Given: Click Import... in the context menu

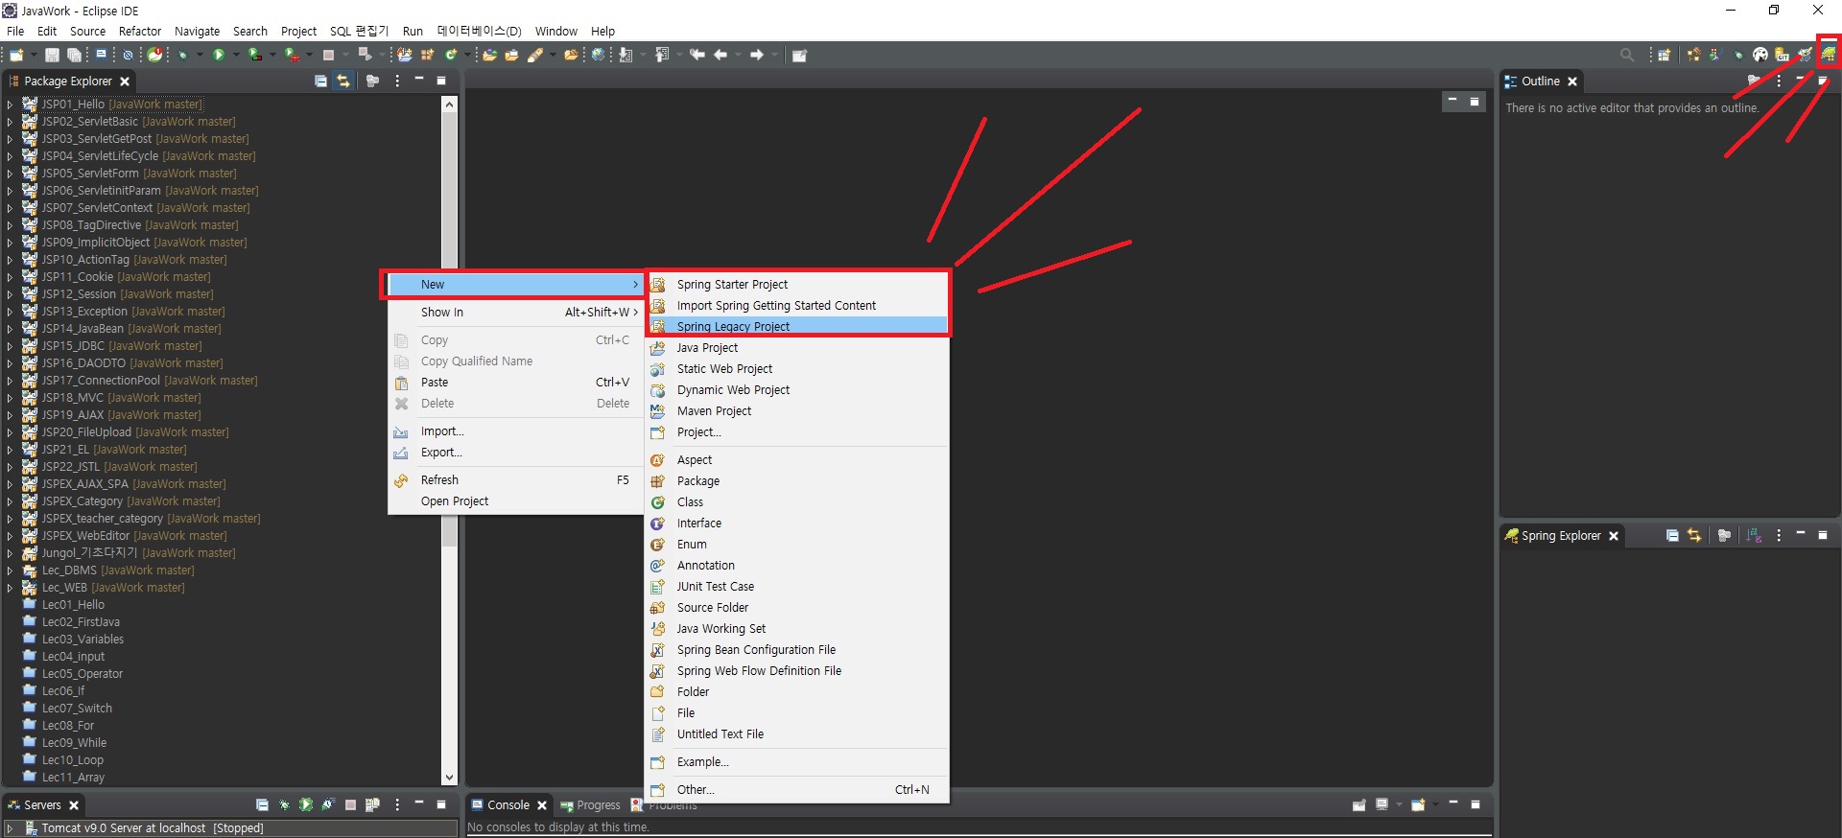Looking at the screenshot, I should coord(515,431).
